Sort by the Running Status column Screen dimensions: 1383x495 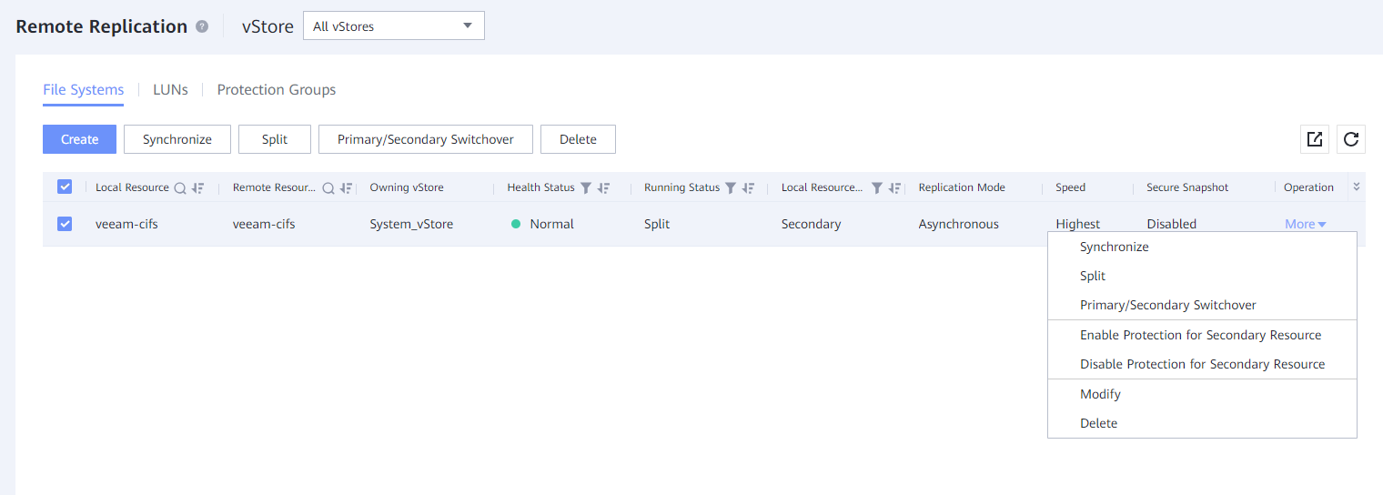pos(748,188)
